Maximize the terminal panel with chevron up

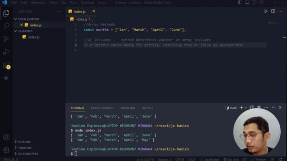click(x=273, y=107)
